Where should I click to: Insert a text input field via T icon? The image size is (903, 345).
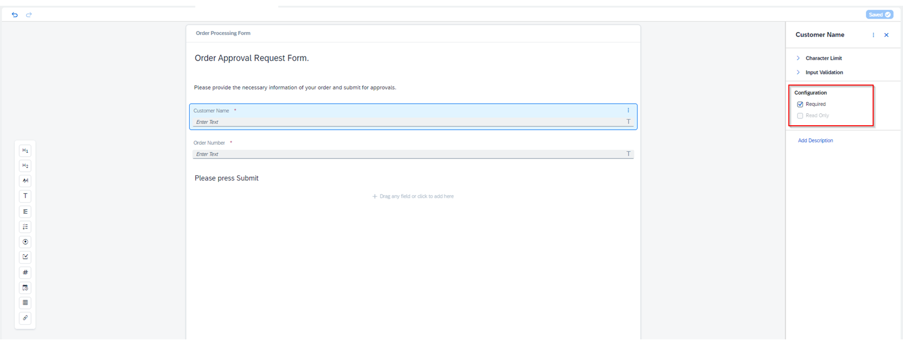(25, 196)
